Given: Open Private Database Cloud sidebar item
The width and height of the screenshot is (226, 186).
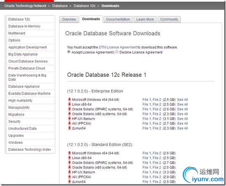Looking at the screenshot, I should pyautogui.click(x=30, y=68).
